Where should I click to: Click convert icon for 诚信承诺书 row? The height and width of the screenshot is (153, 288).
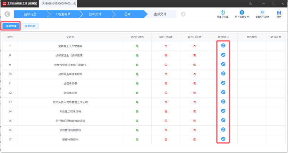point(223,83)
